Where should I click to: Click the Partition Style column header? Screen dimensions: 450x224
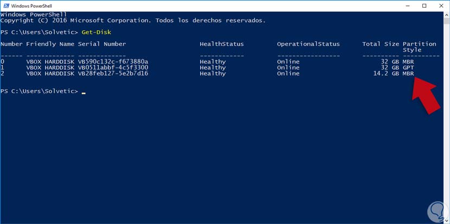coord(419,47)
